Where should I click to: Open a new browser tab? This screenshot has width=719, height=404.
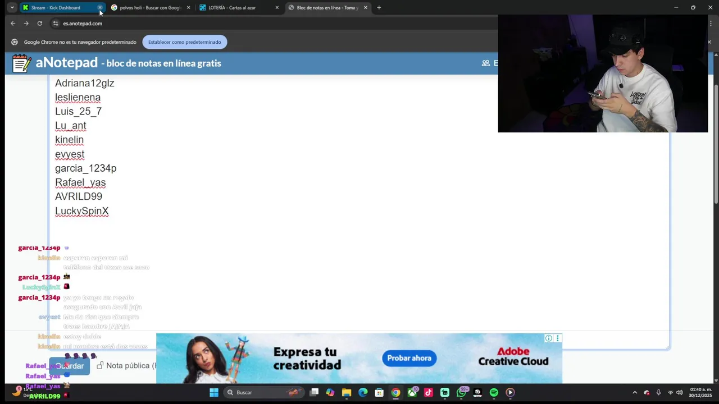(x=379, y=8)
